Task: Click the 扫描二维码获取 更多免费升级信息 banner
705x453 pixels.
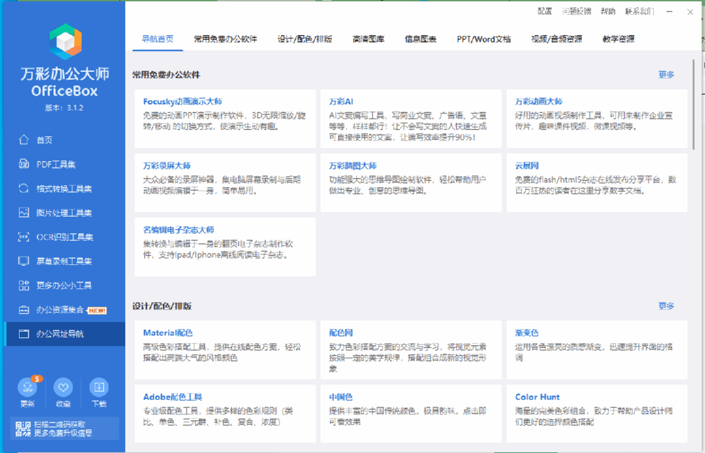Action: point(65,429)
